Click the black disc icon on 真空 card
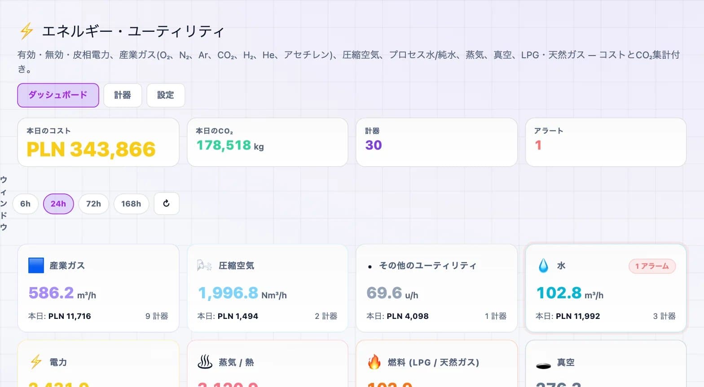The image size is (704, 387). point(543,366)
